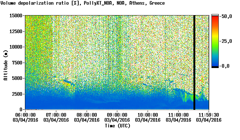Viewport: 240px width, 140px height.
Task: Click the Altitude (m) axis title
Action: pyautogui.click(x=5, y=65)
